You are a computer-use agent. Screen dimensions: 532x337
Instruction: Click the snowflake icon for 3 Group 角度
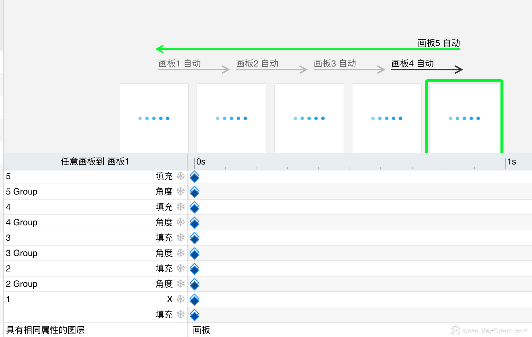tap(181, 253)
